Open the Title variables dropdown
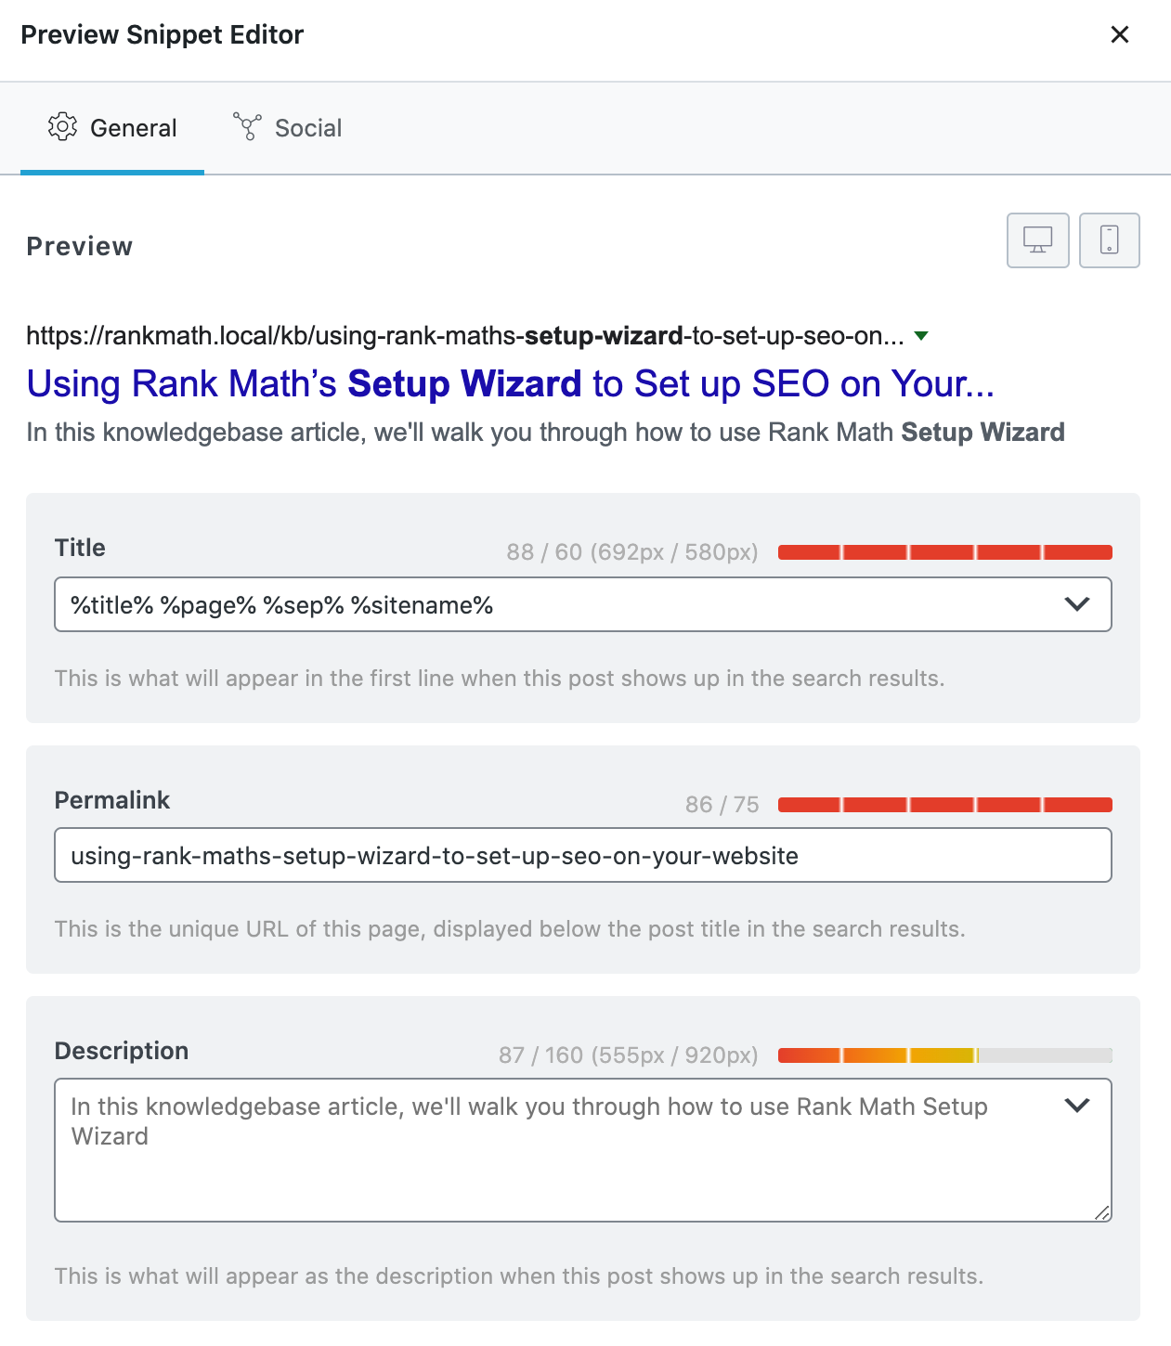The width and height of the screenshot is (1171, 1346). click(x=1076, y=604)
